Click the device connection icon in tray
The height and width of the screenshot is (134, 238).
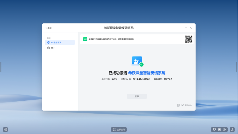tap(214, 129)
